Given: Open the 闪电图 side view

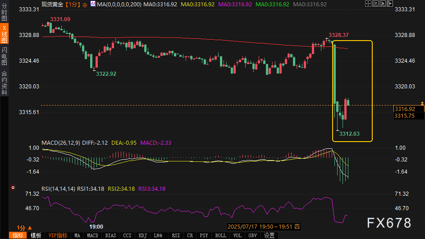Looking at the screenshot, I should click(x=4, y=56).
